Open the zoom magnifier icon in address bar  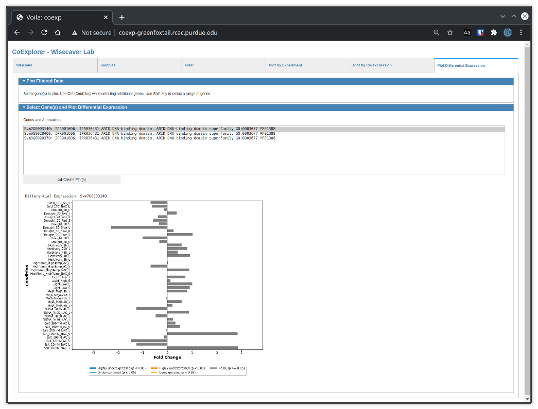(x=437, y=32)
